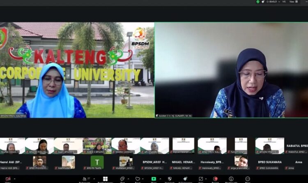Viewport: 308px width, 183px height.
Task: Select the Furqon participant thumbnail
Action: click(241, 146)
